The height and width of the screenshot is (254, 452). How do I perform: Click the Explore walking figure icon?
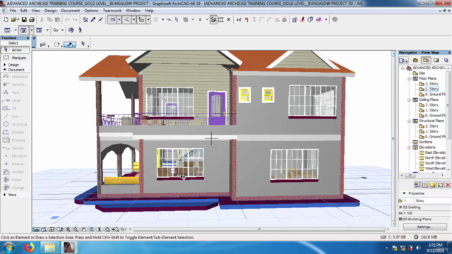point(80,30)
